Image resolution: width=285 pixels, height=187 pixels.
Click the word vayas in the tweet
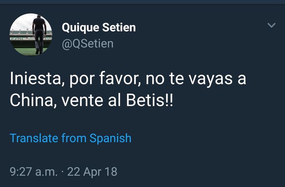[x=204, y=79]
